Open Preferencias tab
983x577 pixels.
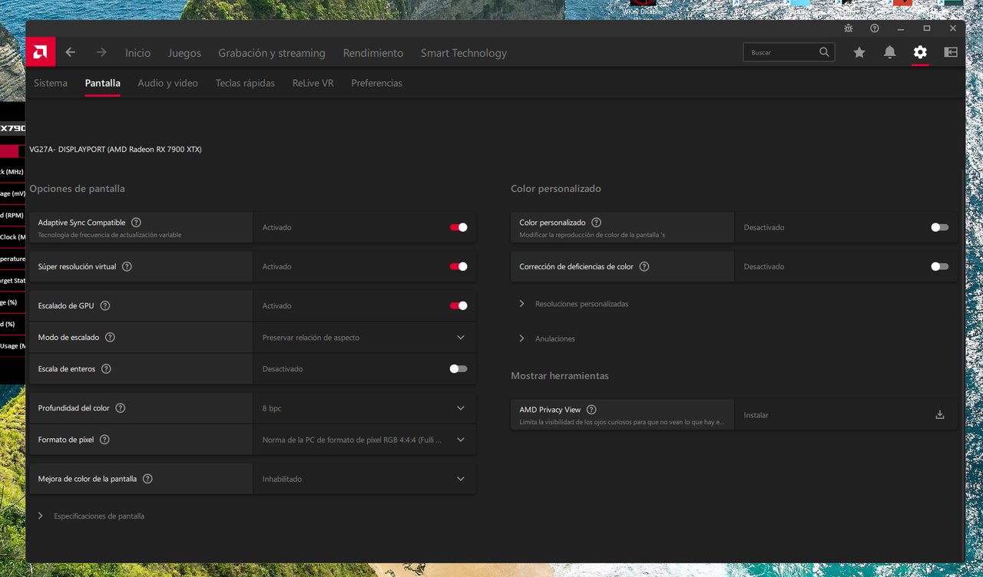[x=376, y=83]
